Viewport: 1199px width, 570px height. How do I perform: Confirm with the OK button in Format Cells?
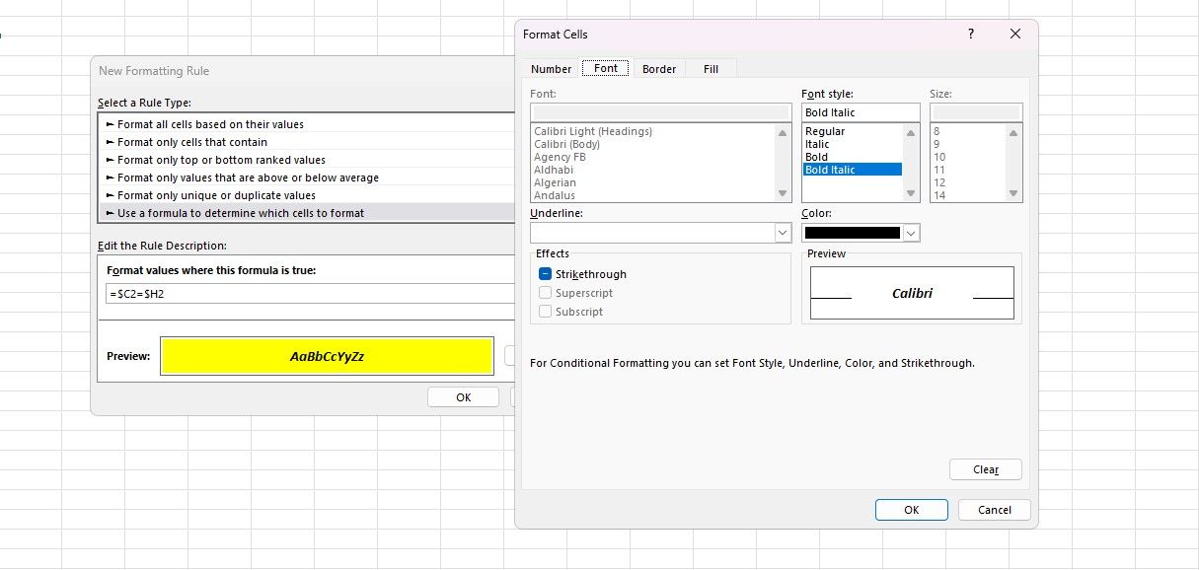click(911, 510)
